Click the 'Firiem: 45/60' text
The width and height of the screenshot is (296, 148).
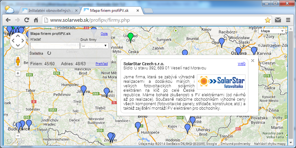point(43,64)
